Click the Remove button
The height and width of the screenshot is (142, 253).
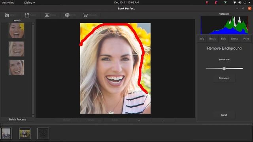click(x=224, y=78)
